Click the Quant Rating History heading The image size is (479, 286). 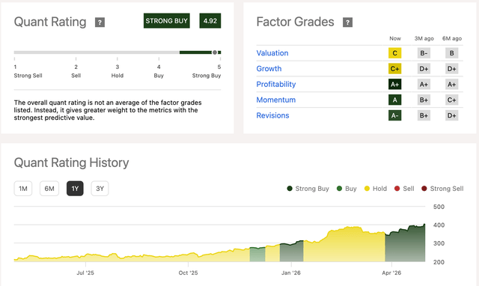pos(72,162)
